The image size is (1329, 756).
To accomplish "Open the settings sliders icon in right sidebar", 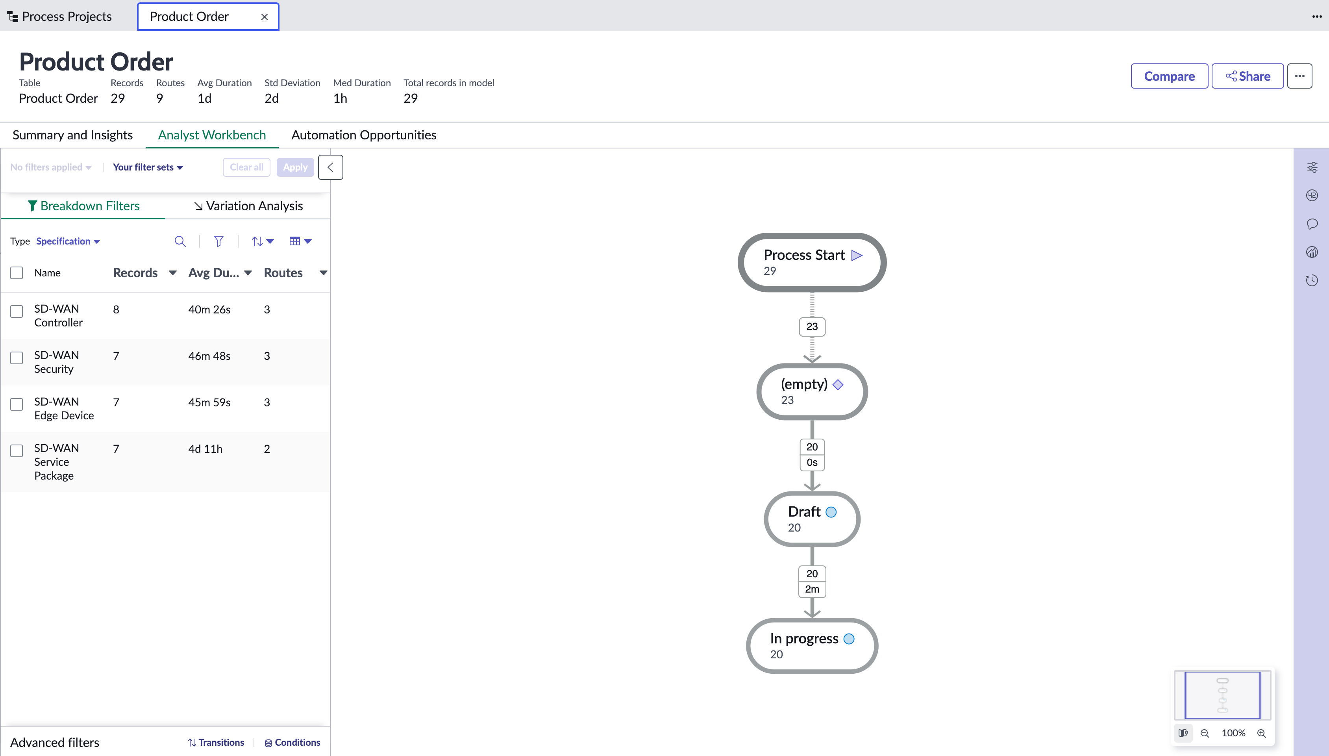I will click(1312, 167).
